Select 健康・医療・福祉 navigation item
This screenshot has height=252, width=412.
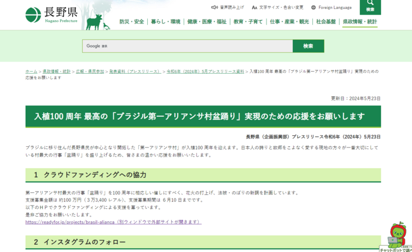tap(207, 22)
